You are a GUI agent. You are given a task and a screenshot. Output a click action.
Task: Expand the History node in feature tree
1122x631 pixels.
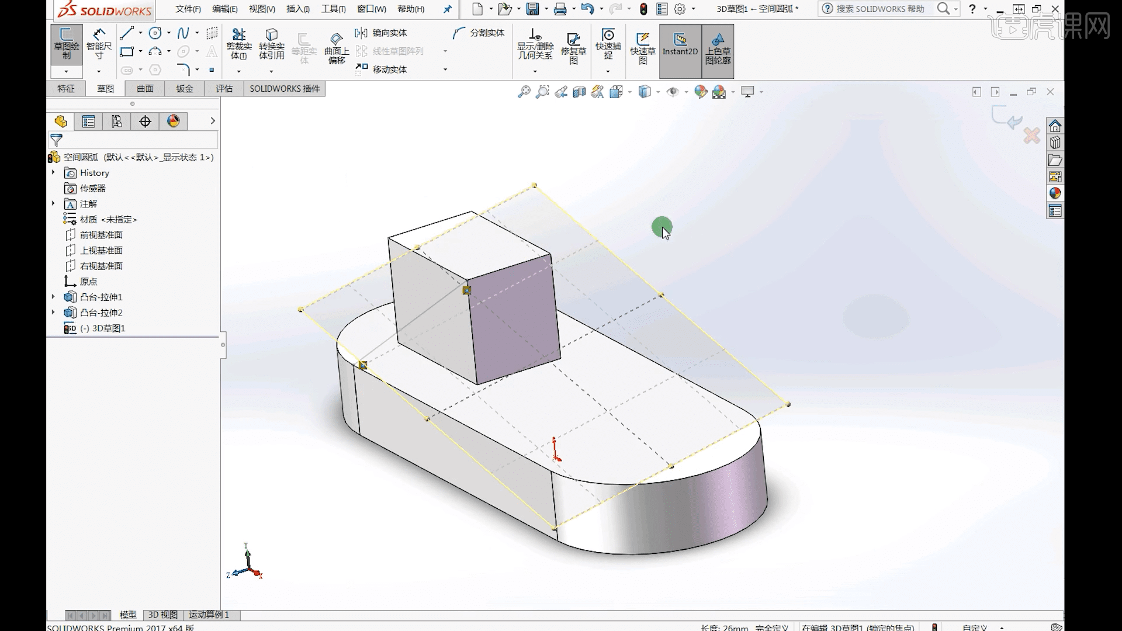(53, 172)
